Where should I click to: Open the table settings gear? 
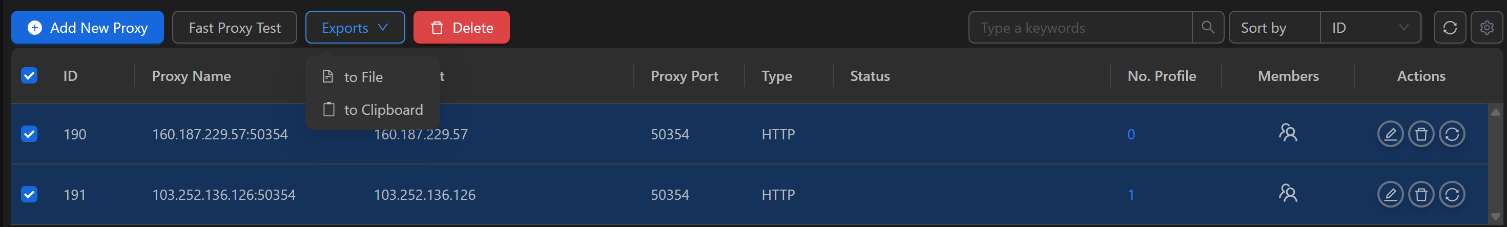pos(1487,28)
